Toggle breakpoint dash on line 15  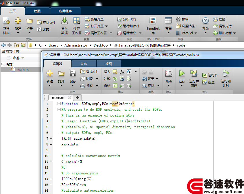(x=51, y=185)
